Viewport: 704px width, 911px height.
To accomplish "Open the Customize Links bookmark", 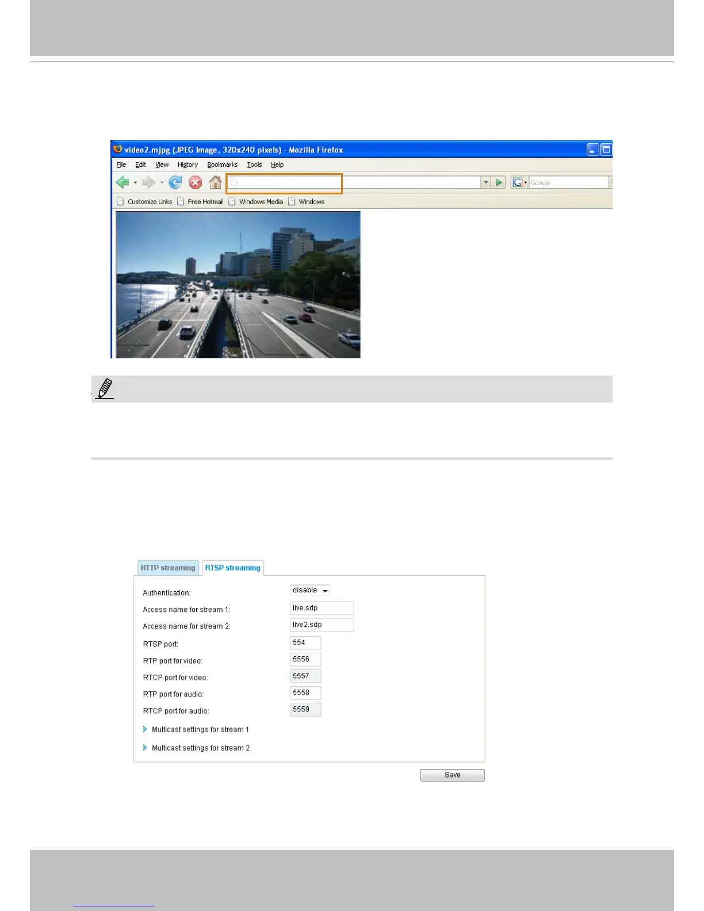I will pyautogui.click(x=144, y=202).
